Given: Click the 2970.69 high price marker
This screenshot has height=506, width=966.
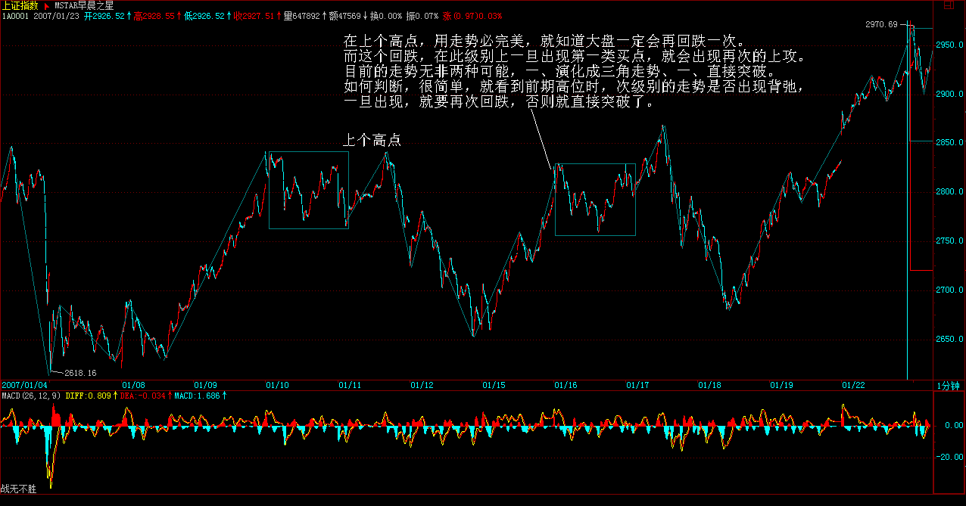Looking at the screenshot, I should [880, 25].
